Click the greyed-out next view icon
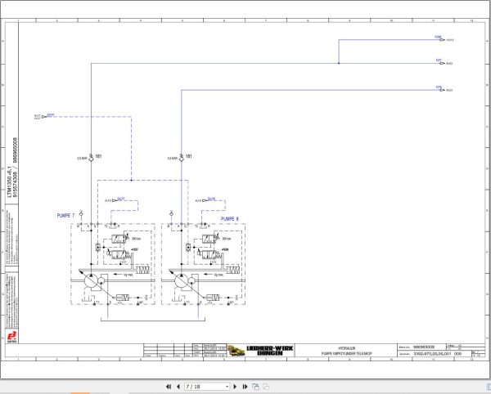The image size is (491, 394). coord(266,387)
